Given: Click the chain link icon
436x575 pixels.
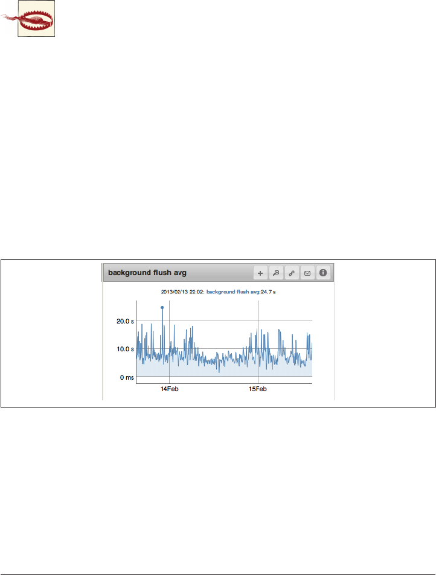Looking at the screenshot, I should tap(292, 273).
